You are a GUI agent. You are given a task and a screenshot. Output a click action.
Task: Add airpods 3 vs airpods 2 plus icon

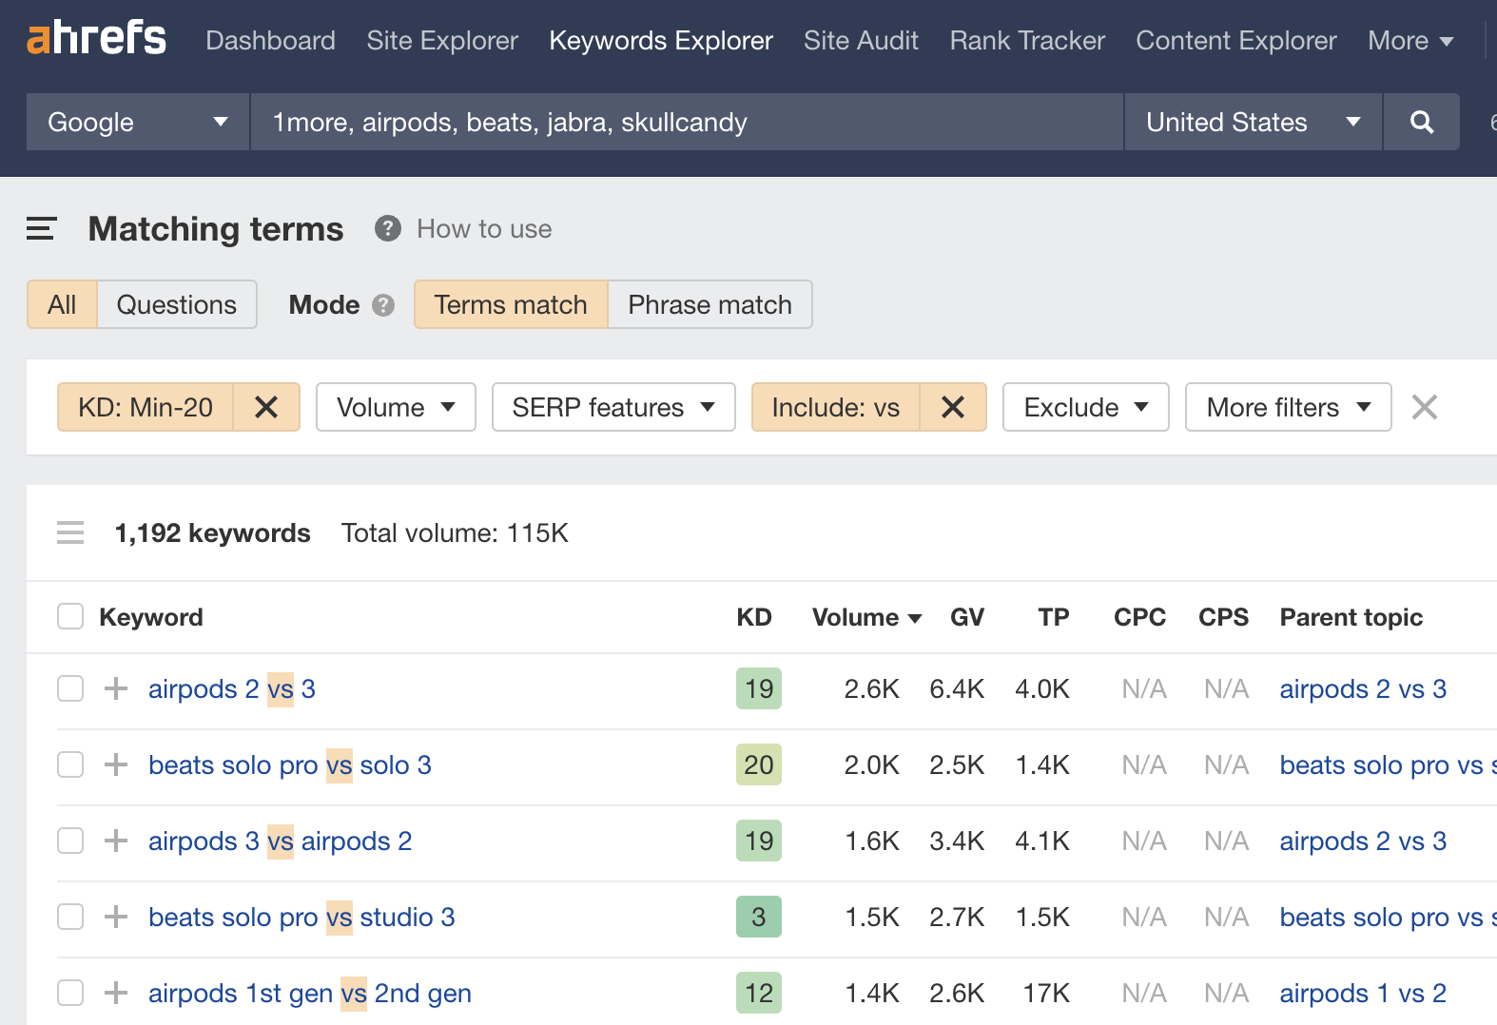(x=116, y=841)
